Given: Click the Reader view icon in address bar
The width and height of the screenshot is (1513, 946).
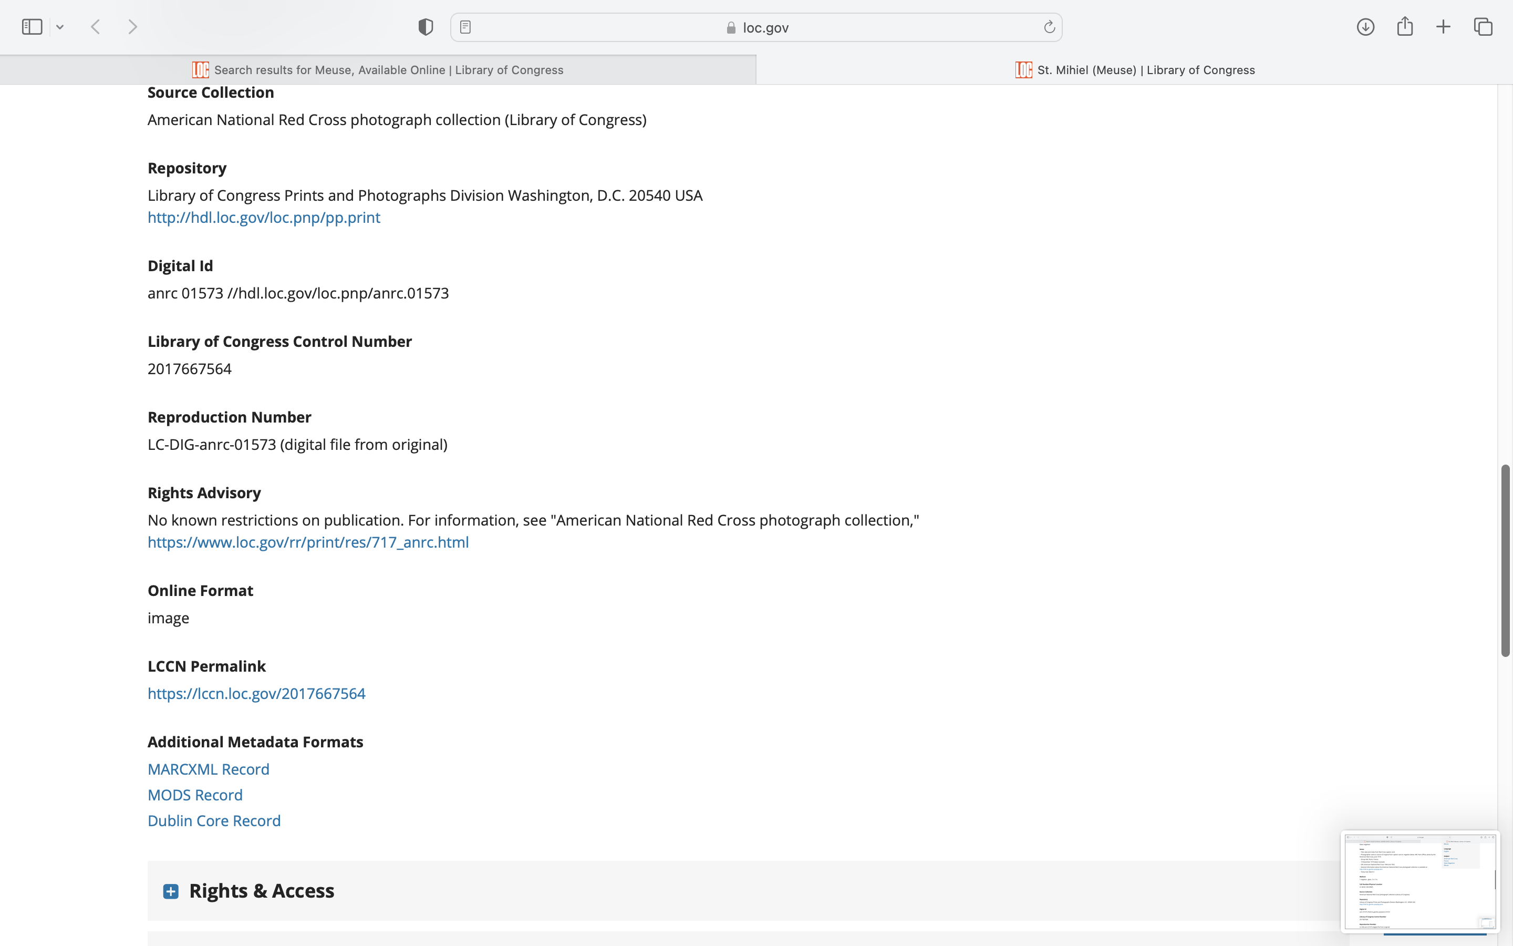Looking at the screenshot, I should pyautogui.click(x=465, y=27).
